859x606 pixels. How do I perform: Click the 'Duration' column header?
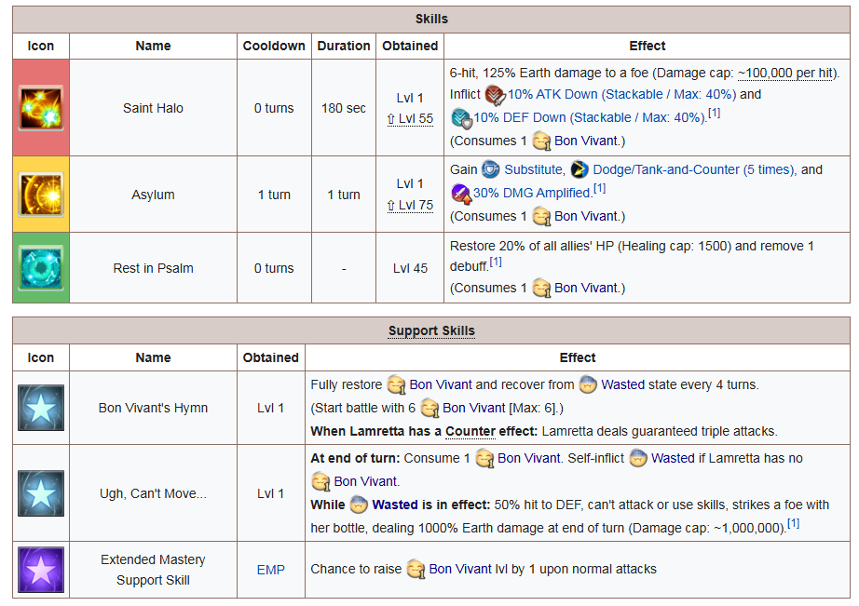click(344, 46)
